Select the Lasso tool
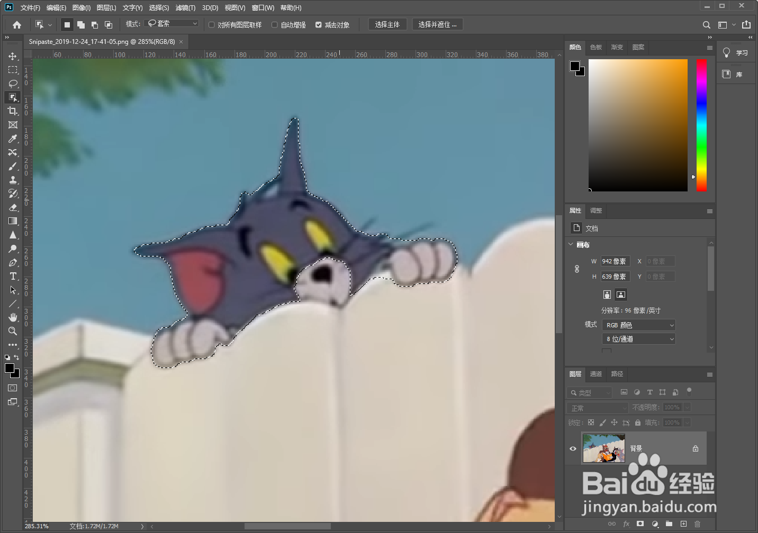Image resolution: width=758 pixels, height=533 pixels. (x=13, y=84)
